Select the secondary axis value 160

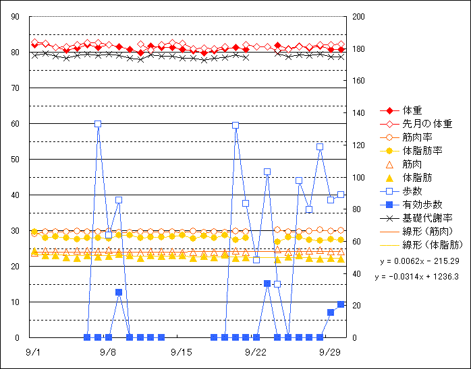(358, 81)
